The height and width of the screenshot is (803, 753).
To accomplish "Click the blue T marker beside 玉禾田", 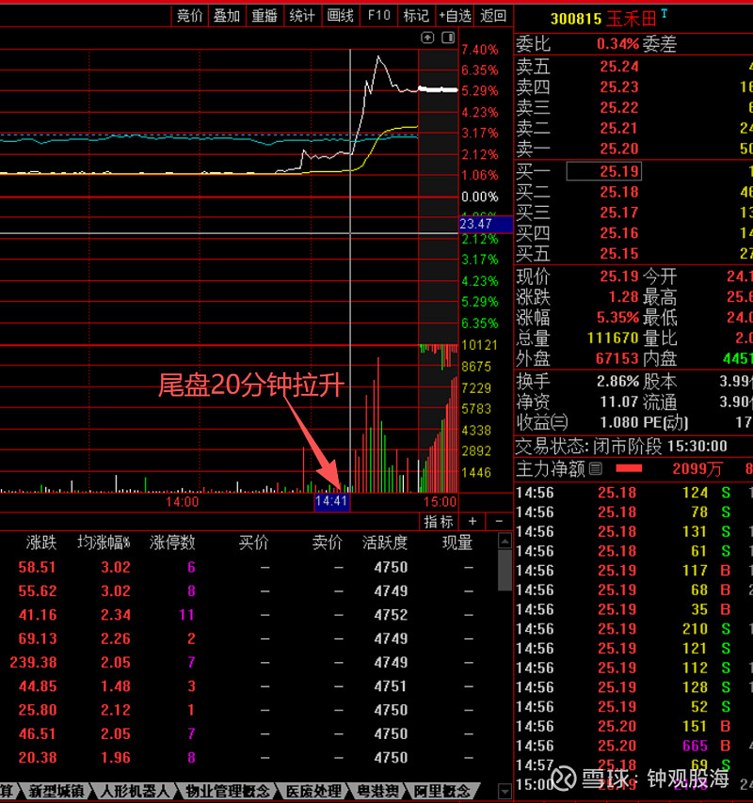I will (665, 14).
